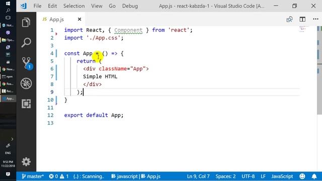
Task: Change indentation via Spaces: 2
Action: (x=225, y=176)
